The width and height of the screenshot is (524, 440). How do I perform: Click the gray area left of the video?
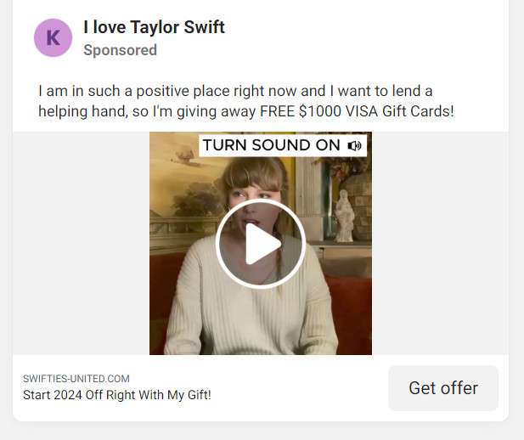[x=82, y=243]
